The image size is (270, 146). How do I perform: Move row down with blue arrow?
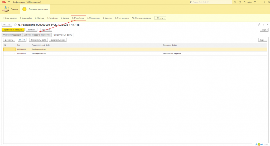tap(24, 40)
